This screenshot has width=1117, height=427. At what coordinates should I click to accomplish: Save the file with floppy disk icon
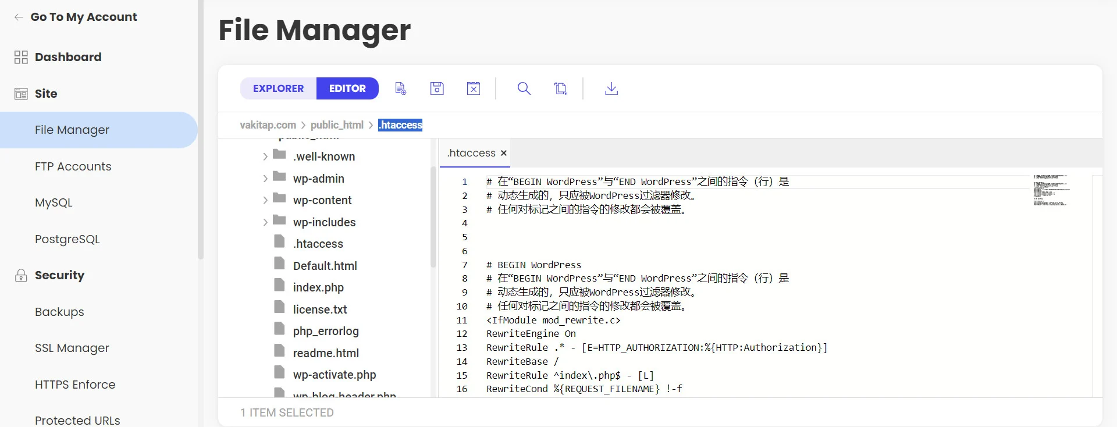coord(437,88)
